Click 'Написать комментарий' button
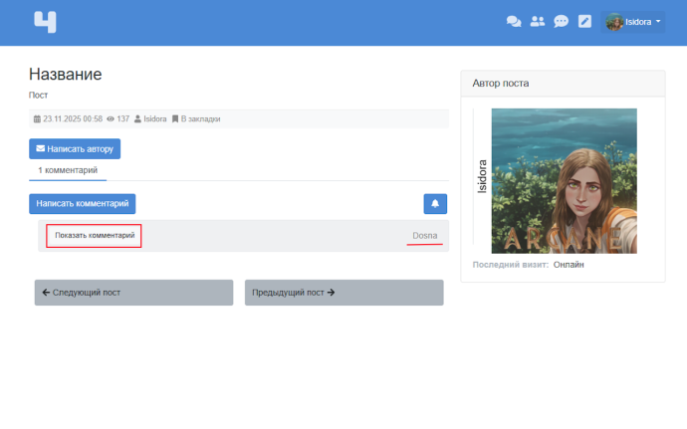Screen dimensions: 687x429 (82, 203)
